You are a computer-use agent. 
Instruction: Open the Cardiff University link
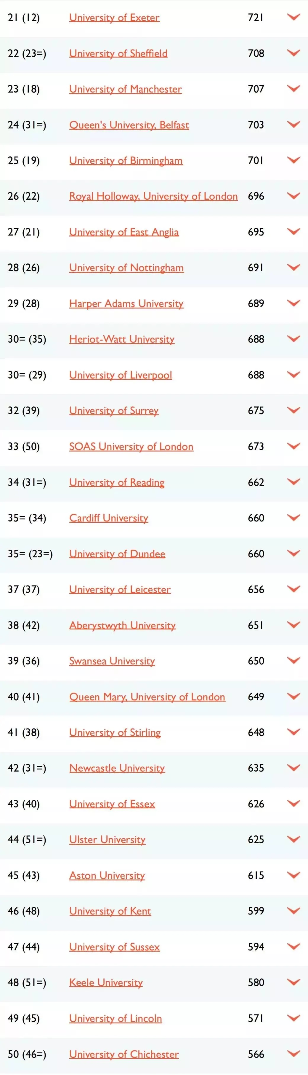coord(109,518)
